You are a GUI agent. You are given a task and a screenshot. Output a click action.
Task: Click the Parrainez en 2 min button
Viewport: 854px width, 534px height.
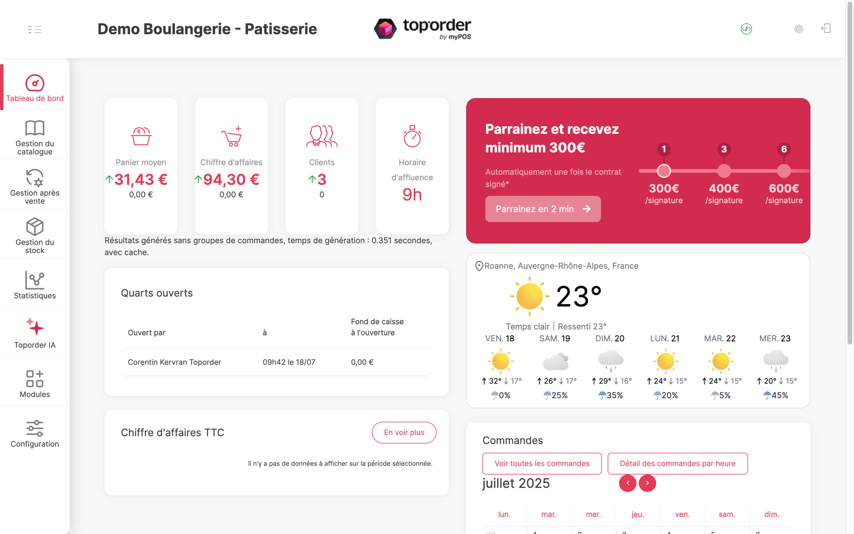(x=543, y=209)
